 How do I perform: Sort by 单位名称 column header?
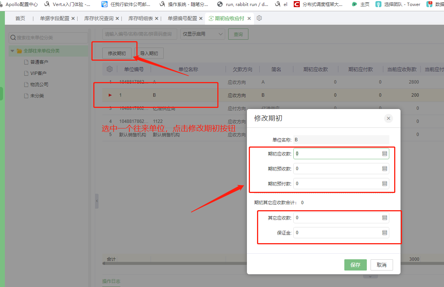pos(188,69)
